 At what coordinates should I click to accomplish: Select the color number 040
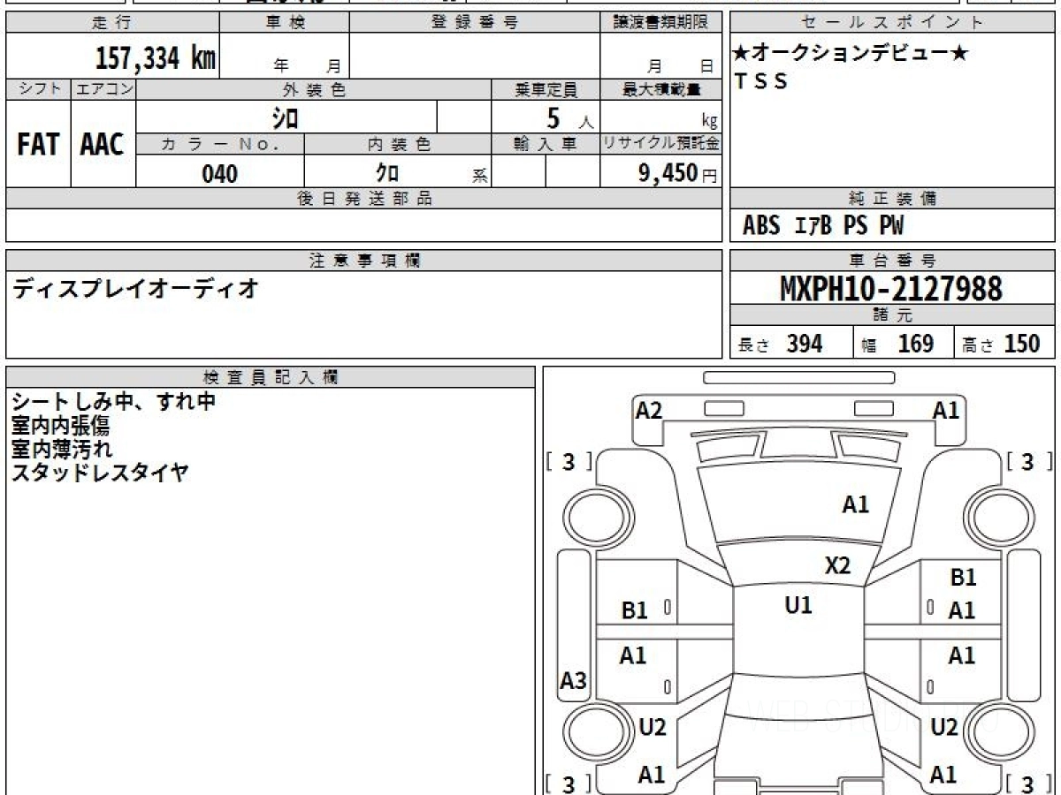(220, 174)
